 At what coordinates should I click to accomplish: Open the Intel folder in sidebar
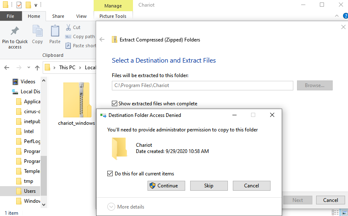tap(25, 131)
